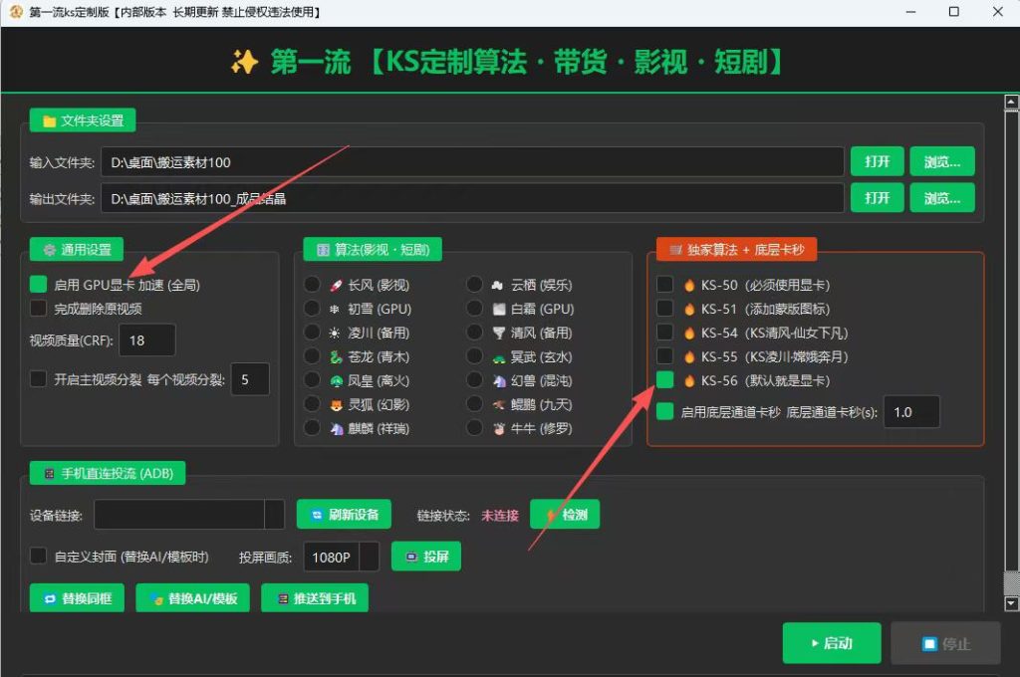Click the 输出文件夹 path field
Screen dimensions: 1020x677
(x=472, y=198)
